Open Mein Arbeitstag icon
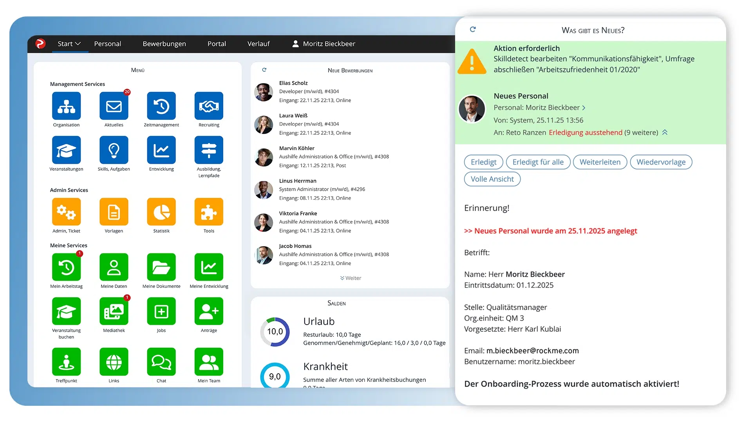Screen dimensions: 752x423 click(x=66, y=267)
